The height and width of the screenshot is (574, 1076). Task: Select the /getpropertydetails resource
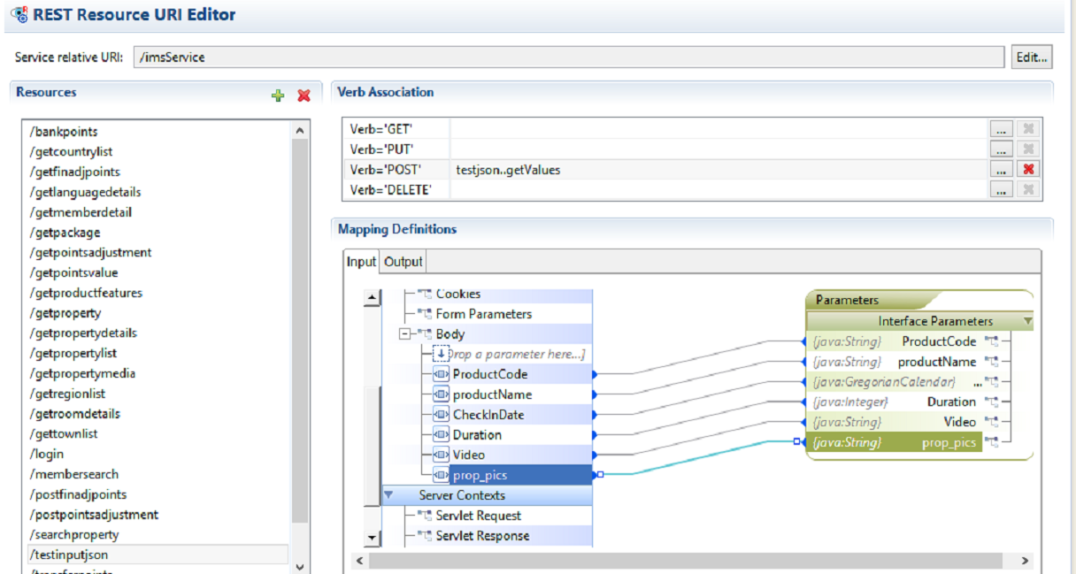pyautogui.click(x=83, y=333)
